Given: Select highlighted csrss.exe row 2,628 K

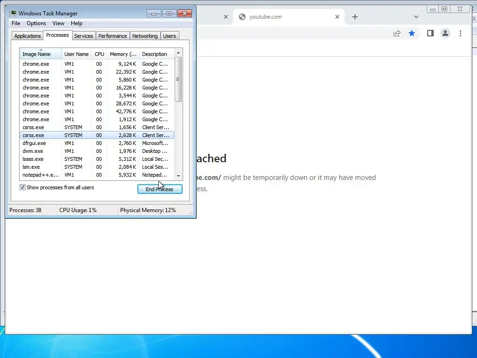Looking at the screenshot, I should 97,135.
